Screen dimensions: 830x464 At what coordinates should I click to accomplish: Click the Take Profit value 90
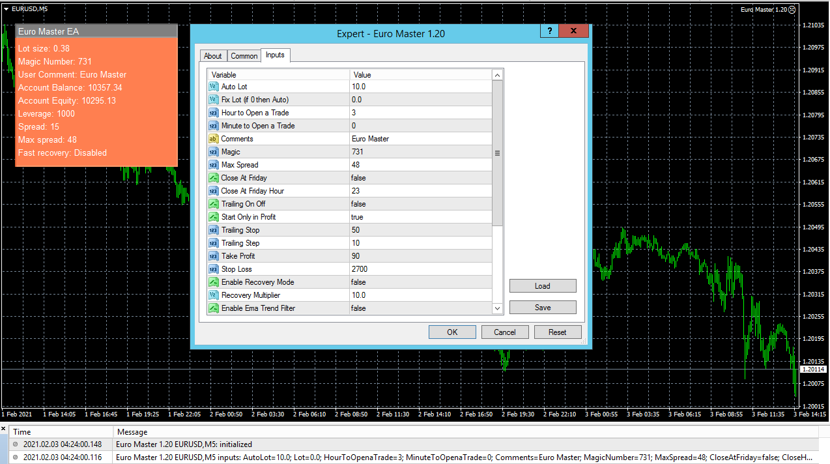(356, 256)
